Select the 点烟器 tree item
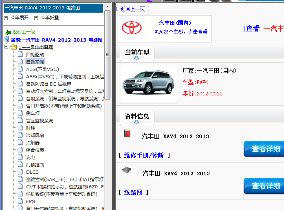Viewport: 284px width, 210px height. click(33, 143)
